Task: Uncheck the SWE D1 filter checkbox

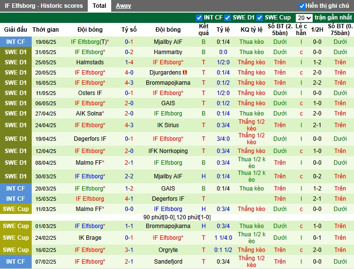Action: 228,18
